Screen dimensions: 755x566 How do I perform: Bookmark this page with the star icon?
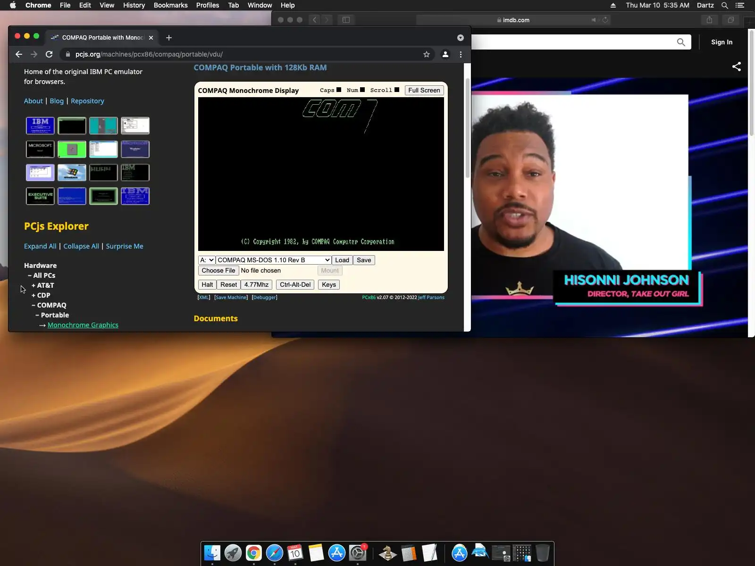427,54
